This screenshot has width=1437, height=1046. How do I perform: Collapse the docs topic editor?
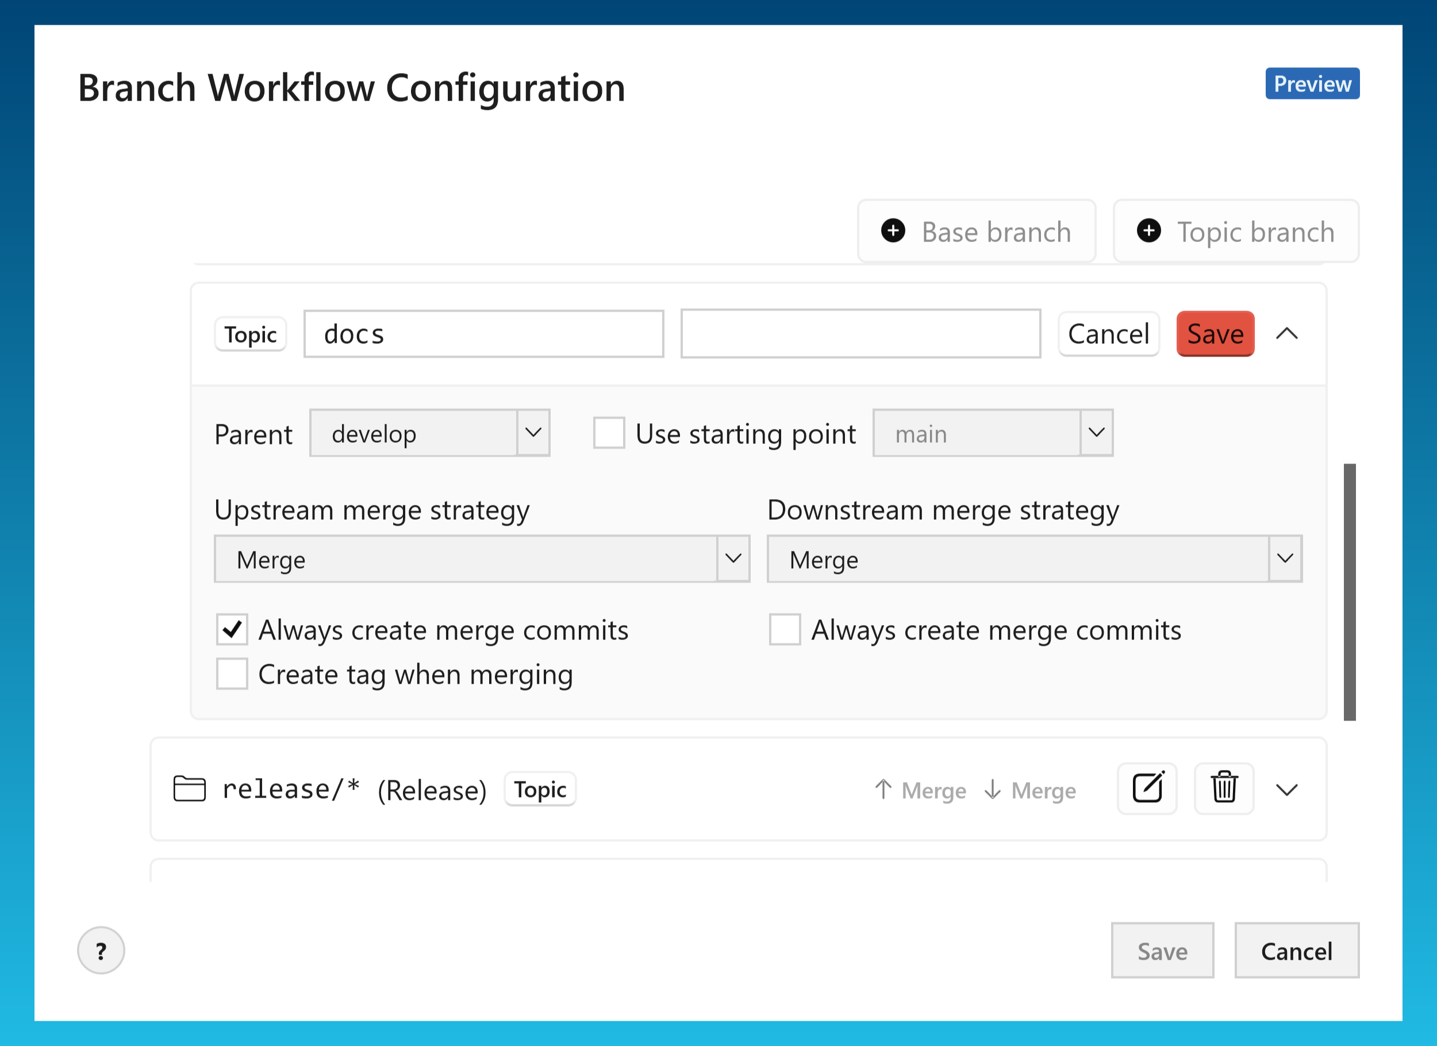coord(1286,334)
